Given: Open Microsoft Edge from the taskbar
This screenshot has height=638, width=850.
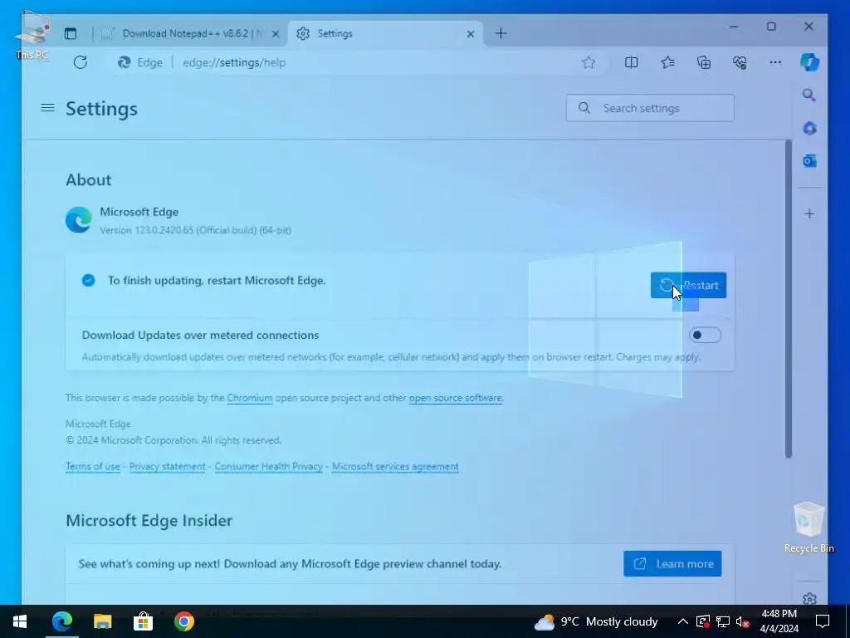Looking at the screenshot, I should 61,621.
